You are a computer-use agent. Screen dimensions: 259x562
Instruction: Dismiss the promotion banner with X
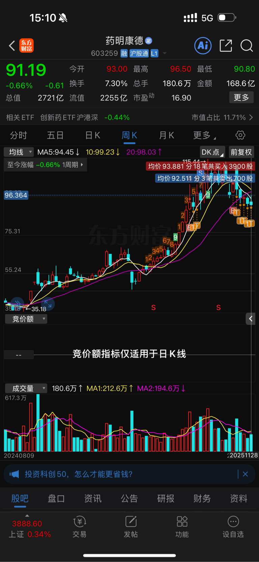(245, 474)
